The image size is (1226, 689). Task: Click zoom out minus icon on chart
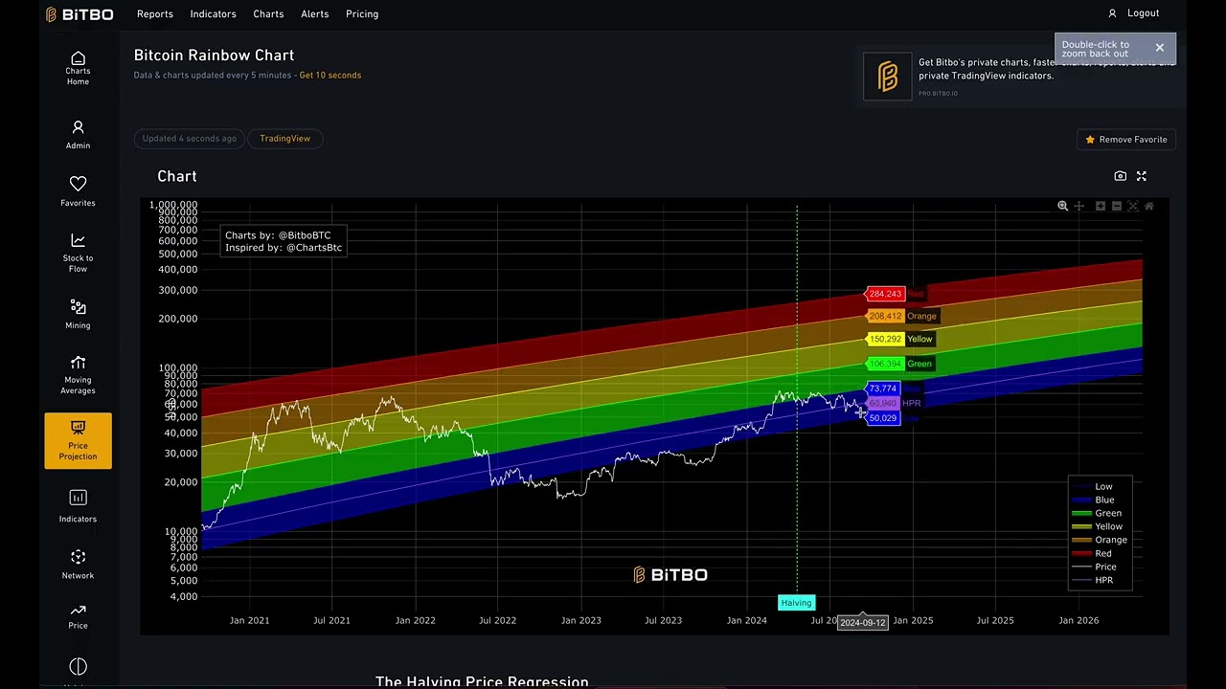[1117, 206]
